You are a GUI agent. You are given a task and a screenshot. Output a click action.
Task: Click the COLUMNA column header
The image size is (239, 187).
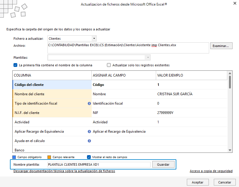click(x=52, y=75)
